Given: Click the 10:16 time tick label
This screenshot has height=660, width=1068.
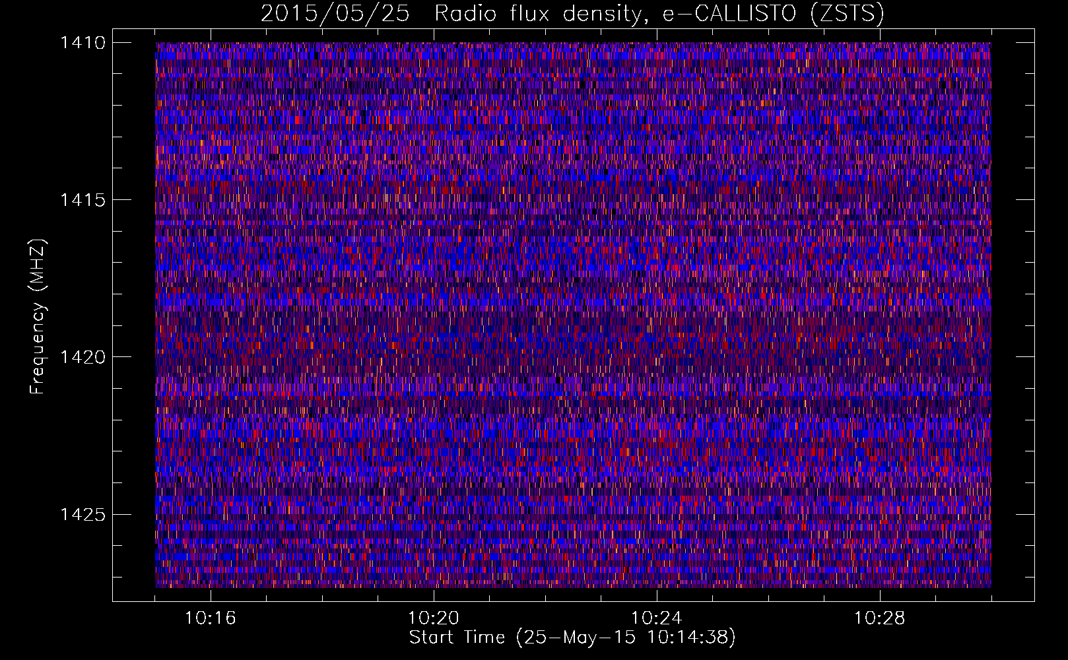Looking at the screenshot, I should tap(211, 618).
